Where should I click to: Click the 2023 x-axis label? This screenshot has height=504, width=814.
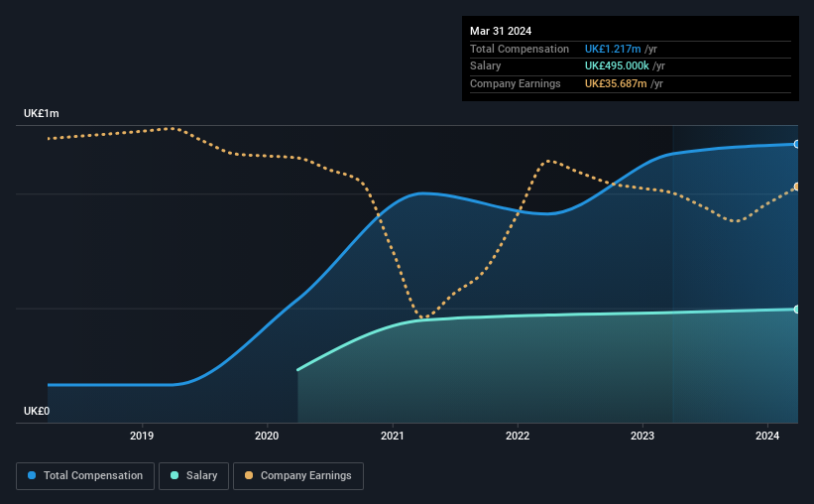[x=642, y=436]
